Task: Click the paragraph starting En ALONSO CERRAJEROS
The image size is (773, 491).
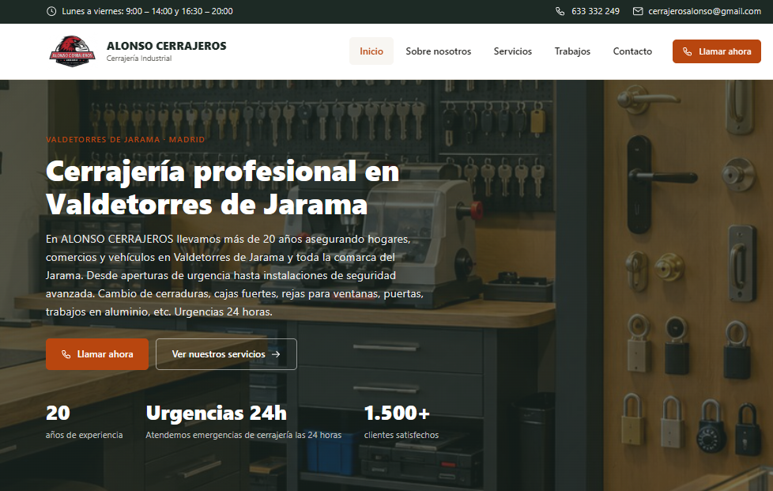Action: click(x=235, y=275)
